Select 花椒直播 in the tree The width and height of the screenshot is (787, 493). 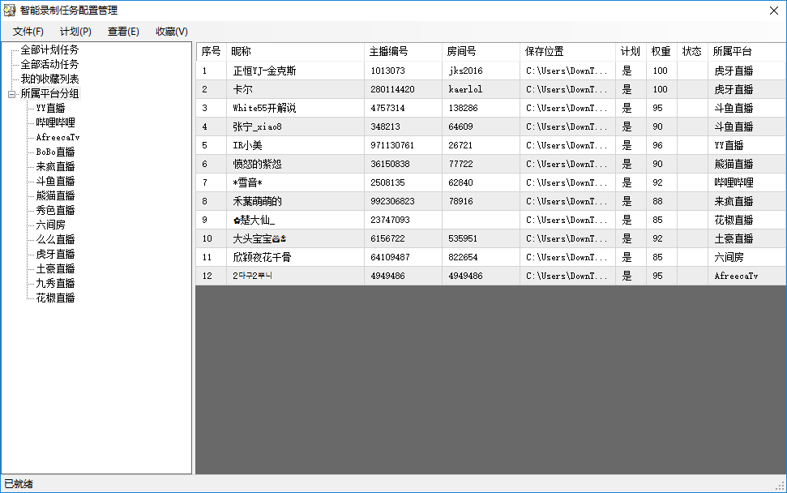coord(55,298)
